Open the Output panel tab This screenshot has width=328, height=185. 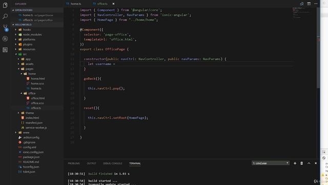coord(91,163)
